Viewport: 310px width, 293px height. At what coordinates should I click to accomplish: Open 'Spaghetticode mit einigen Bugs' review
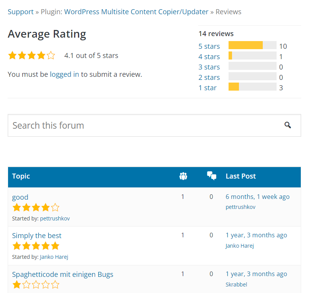63,275
